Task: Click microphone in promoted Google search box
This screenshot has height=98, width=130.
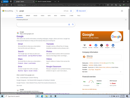Action: pos(69,25)
